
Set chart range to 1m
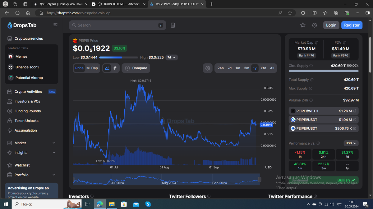point(238,68)
